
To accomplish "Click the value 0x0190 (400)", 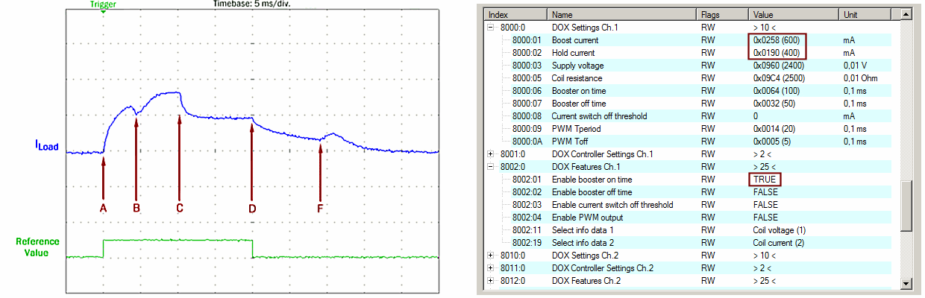I will [x=777, y=53].
